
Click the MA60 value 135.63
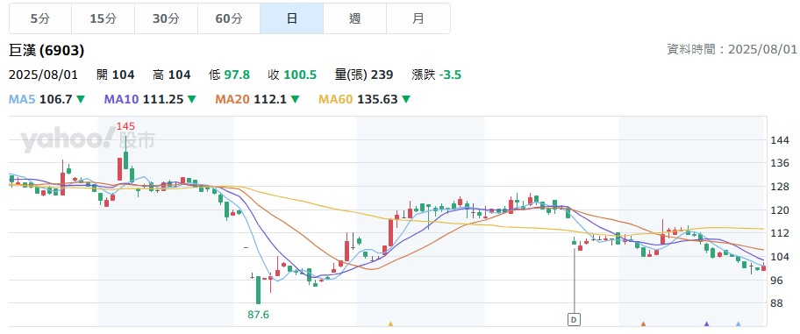point(377,99)
